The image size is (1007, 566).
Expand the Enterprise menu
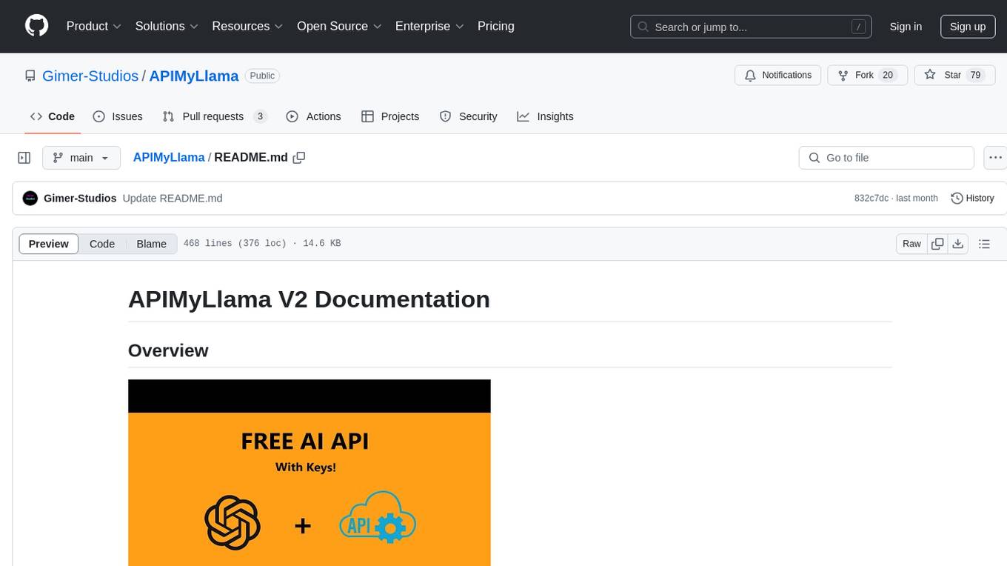[429, 26]
